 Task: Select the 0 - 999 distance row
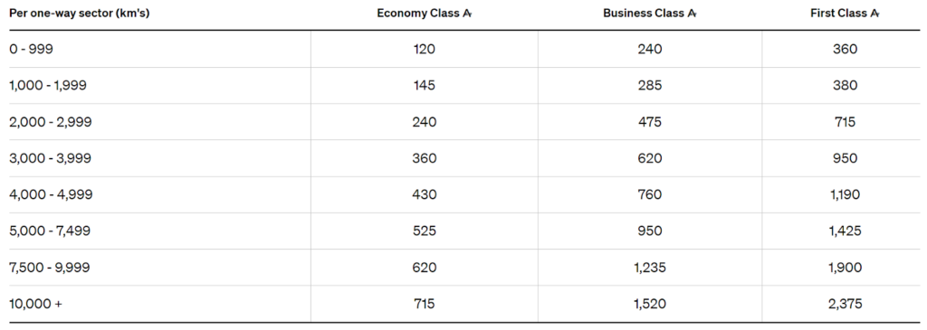[463, 49]
